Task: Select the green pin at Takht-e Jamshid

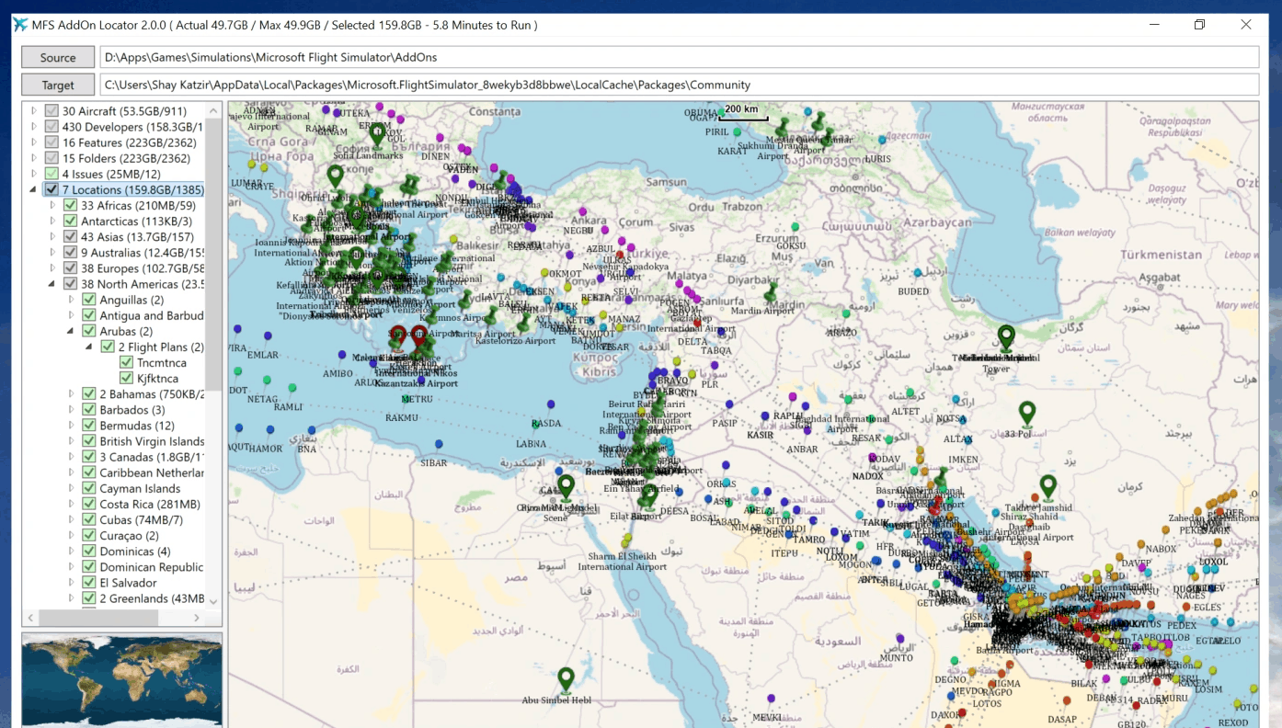Action: 1047,486
